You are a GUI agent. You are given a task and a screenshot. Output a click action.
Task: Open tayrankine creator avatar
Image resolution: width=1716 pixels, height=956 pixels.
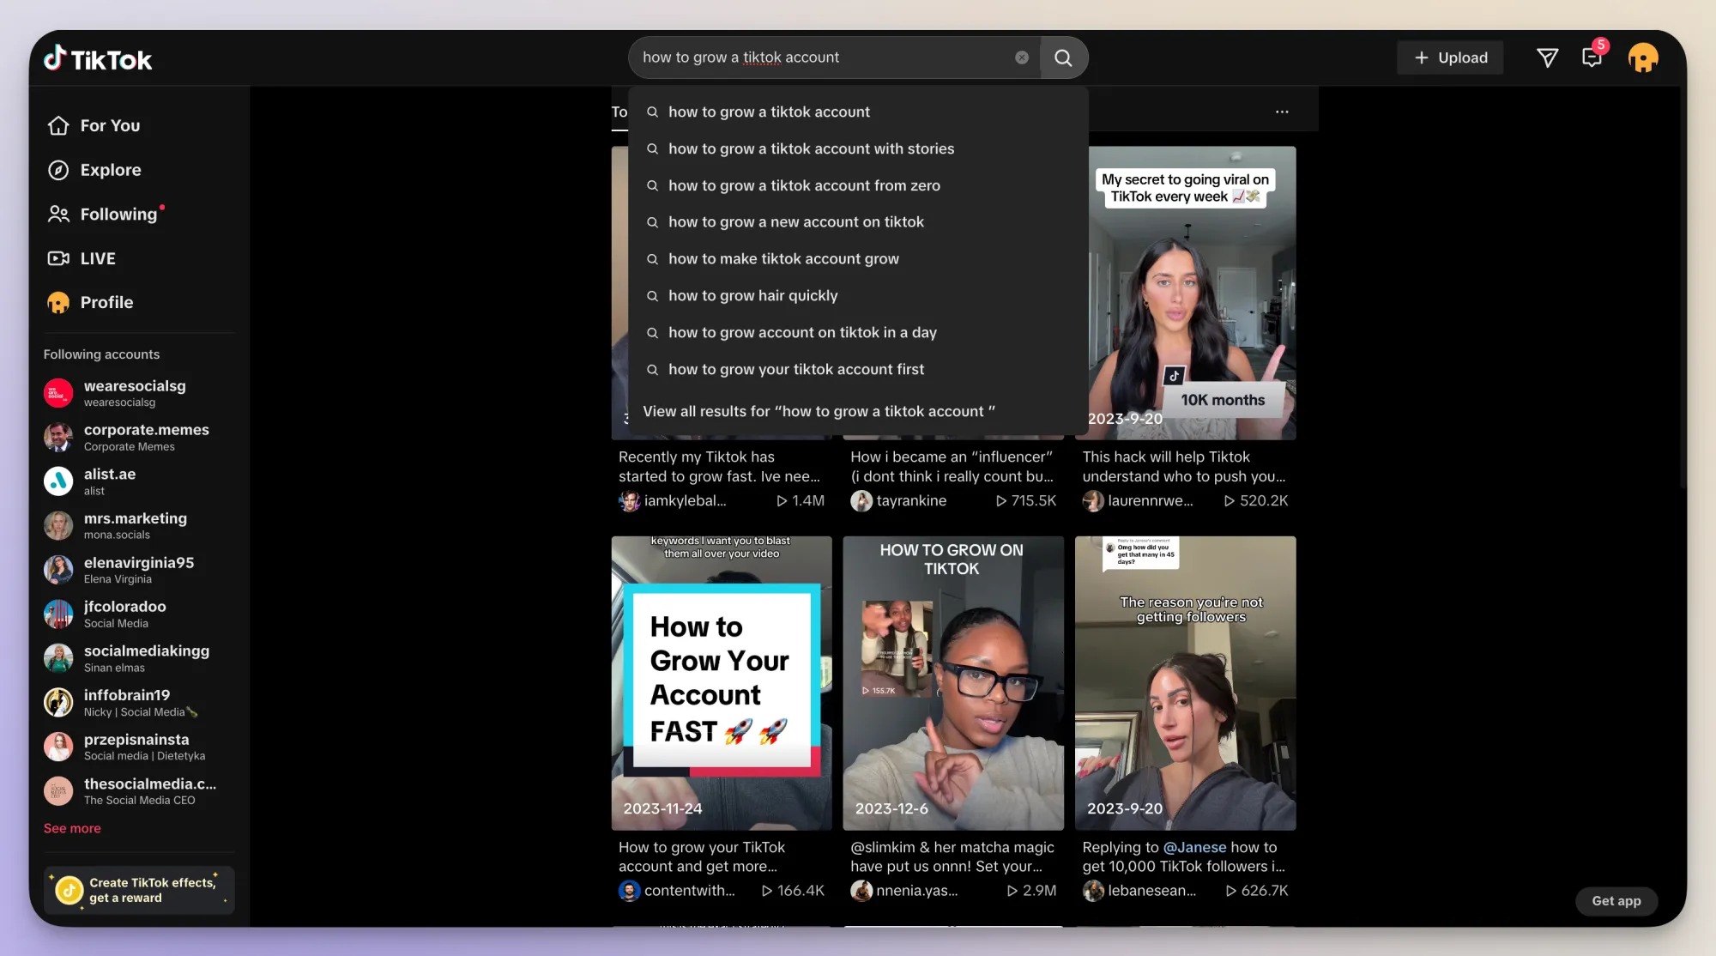click(x=861, y=501)
